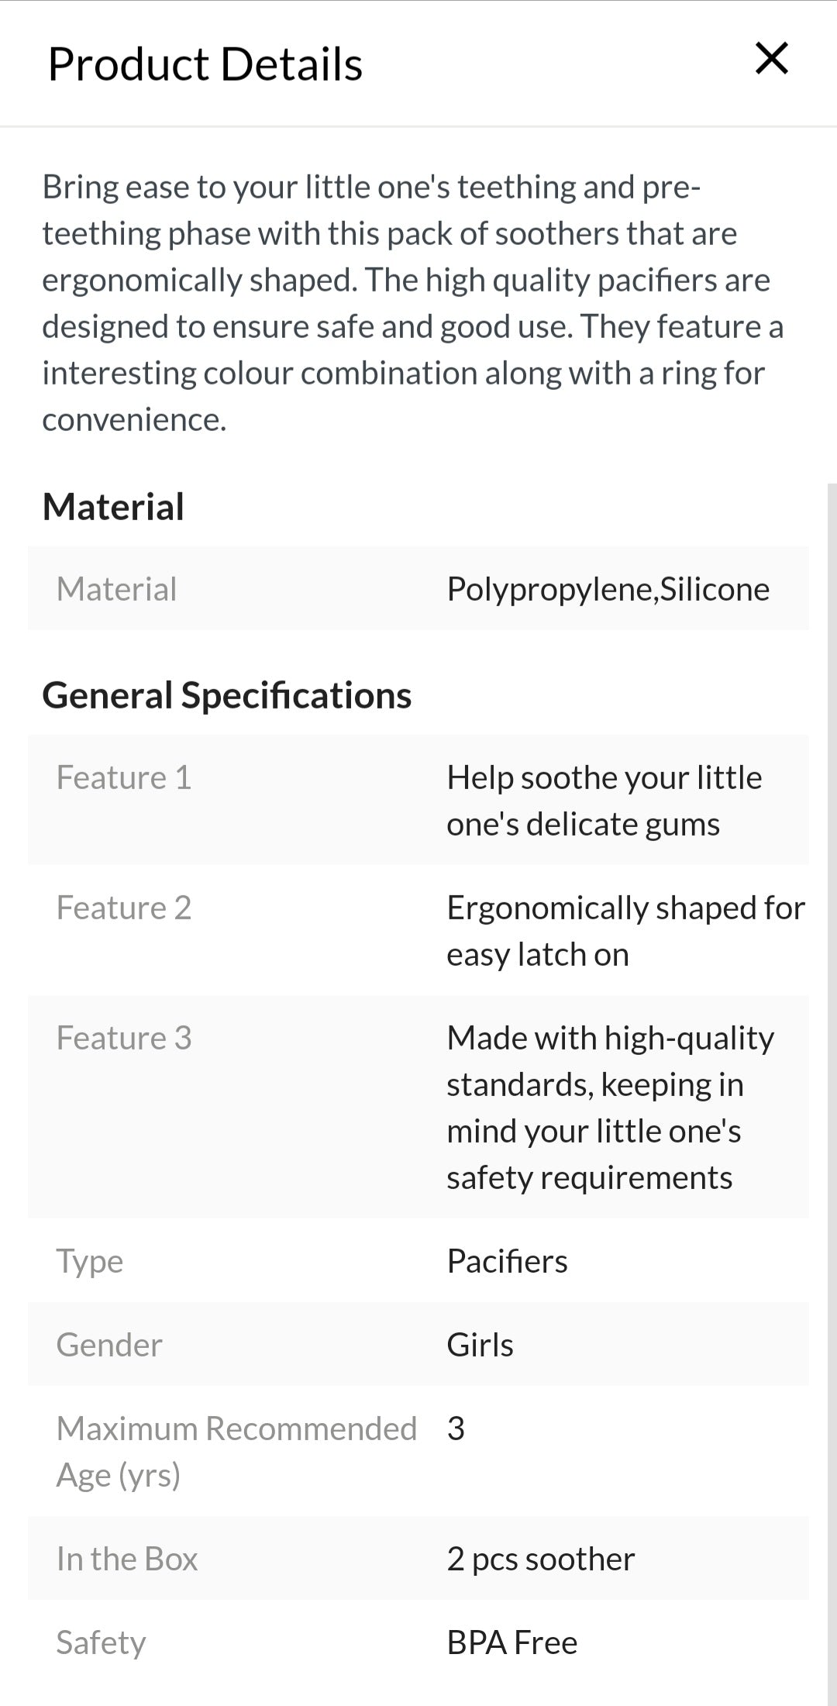This screenshot has width=837, height=1706.
Task: Click the Pacifiers type value
Action: 507,1261
